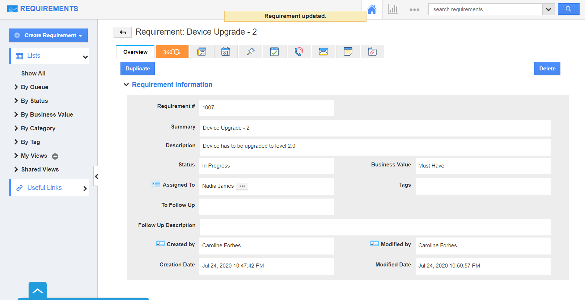Click the Requirement updated notification
Screen dimensions: 585x300
point(295,16)
